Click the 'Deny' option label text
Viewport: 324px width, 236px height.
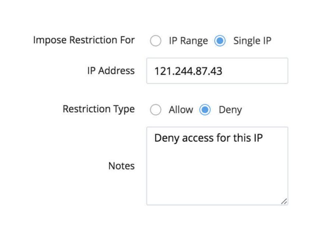[230, 110]
